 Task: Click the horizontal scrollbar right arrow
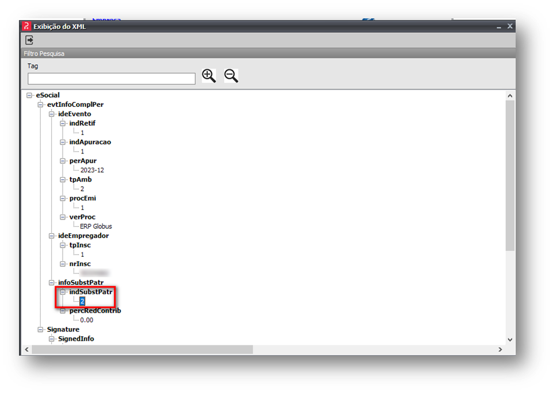coord(500,350)
